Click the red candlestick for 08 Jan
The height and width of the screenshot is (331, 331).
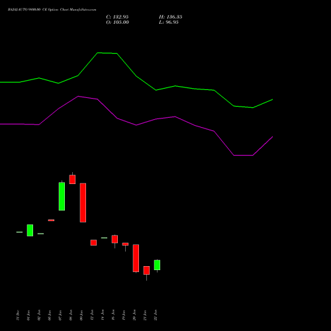[x=72, y=179]
